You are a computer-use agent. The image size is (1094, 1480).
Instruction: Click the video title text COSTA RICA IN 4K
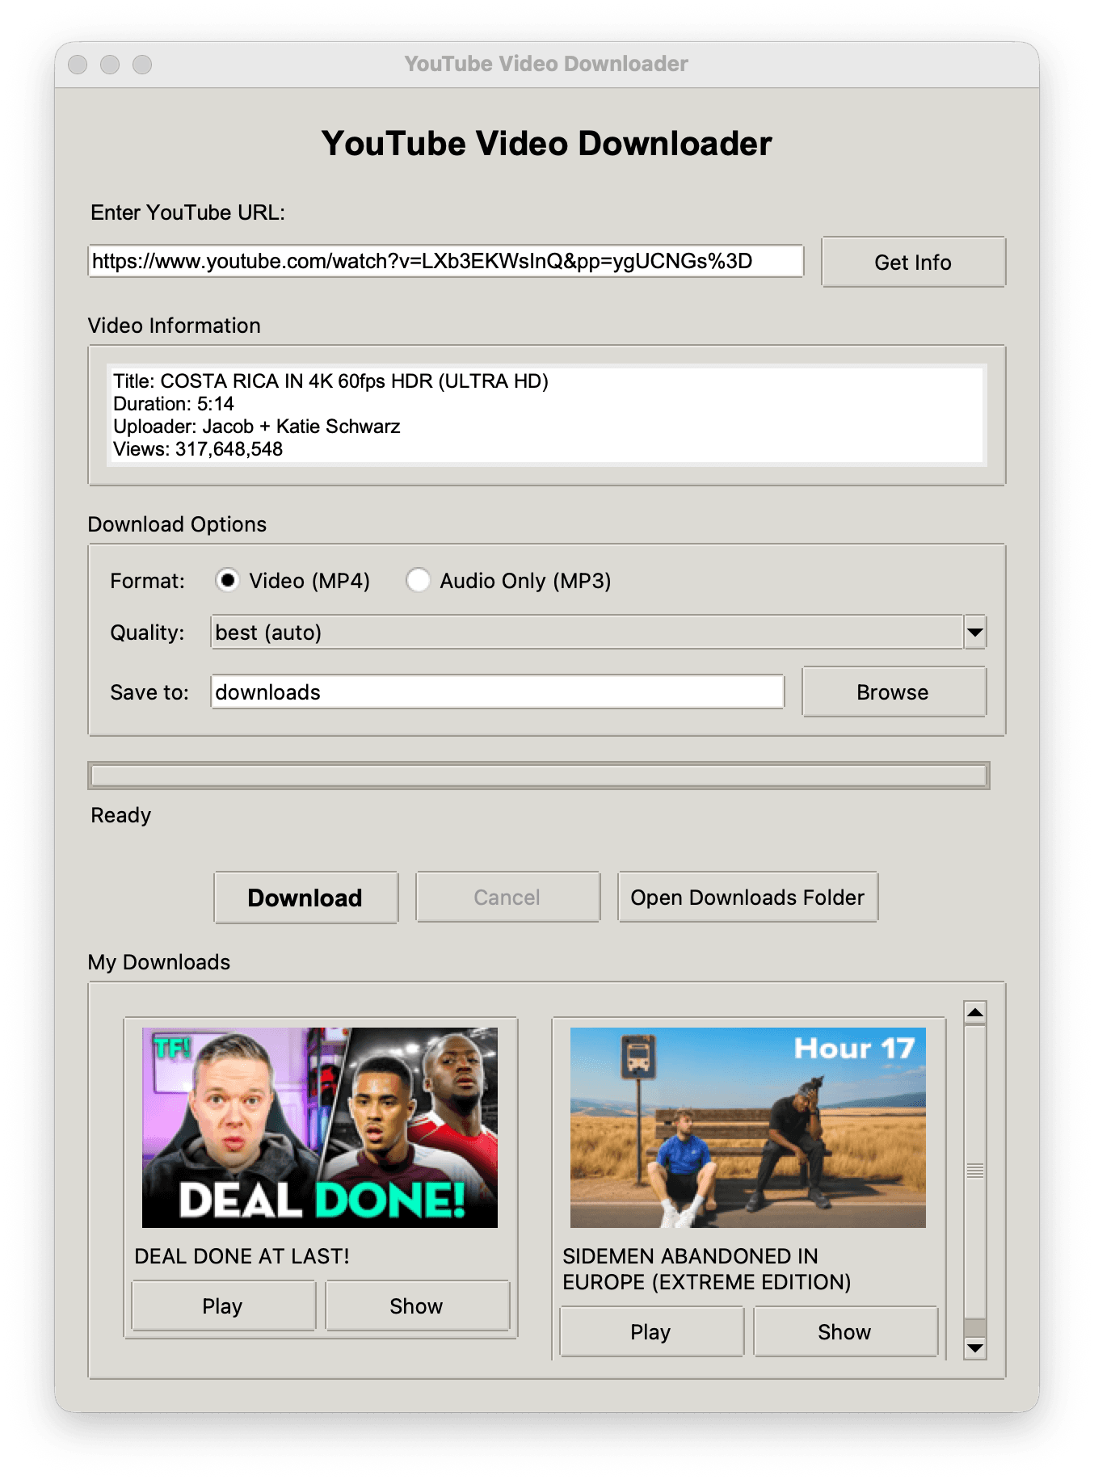[x=330, y=381]
